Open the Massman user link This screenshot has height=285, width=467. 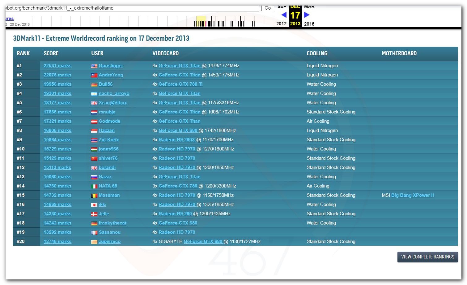[109, 195]
